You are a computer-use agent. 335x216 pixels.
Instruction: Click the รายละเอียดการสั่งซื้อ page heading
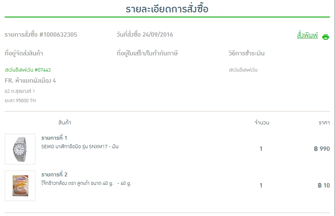tap(167, 9)
